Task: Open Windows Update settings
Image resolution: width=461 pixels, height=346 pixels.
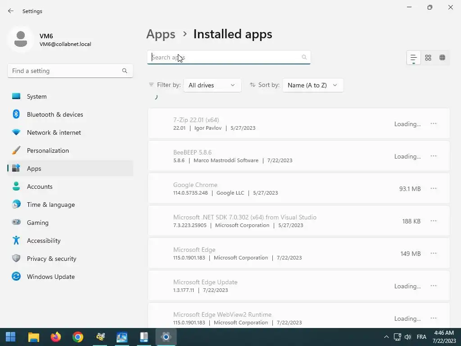Action: 70,277
